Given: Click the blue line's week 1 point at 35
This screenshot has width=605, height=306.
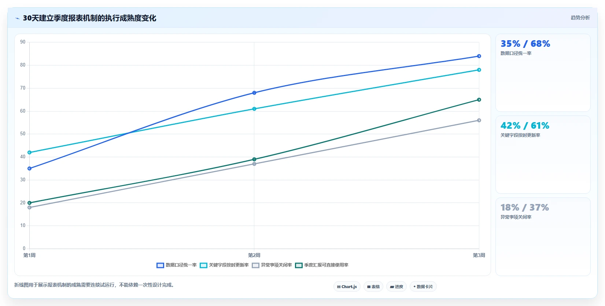Looking at the screenshot, I should [30, 169].
